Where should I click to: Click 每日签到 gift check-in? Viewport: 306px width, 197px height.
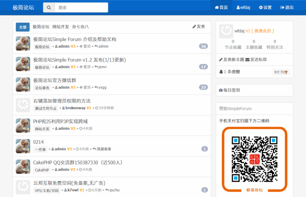[x=229, y=90]
